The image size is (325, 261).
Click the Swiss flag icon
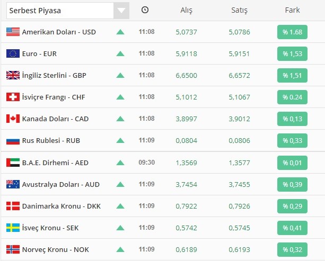[x=13, y=97]
